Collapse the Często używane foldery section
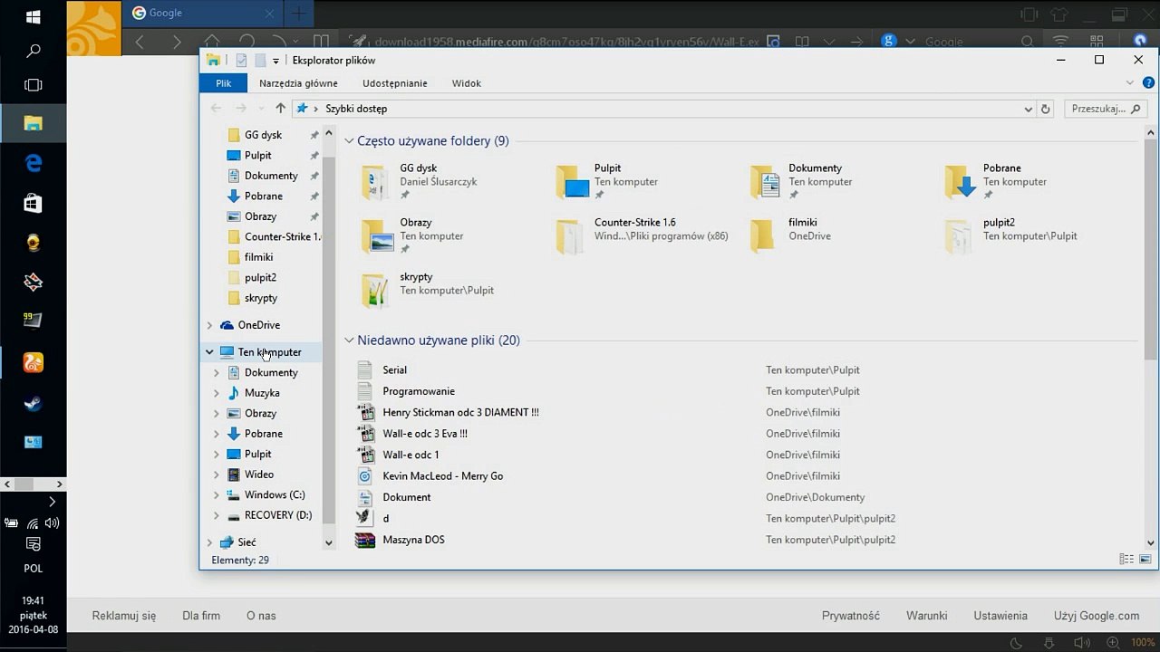 (349, 141)
